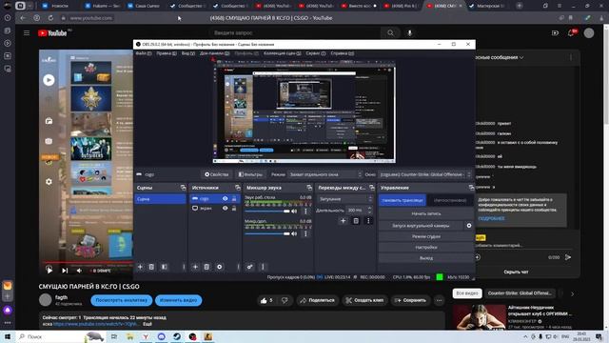This screenshot has width=609, height=343.
Task: Open virtual camera settings gear
Action: [469, 226]
